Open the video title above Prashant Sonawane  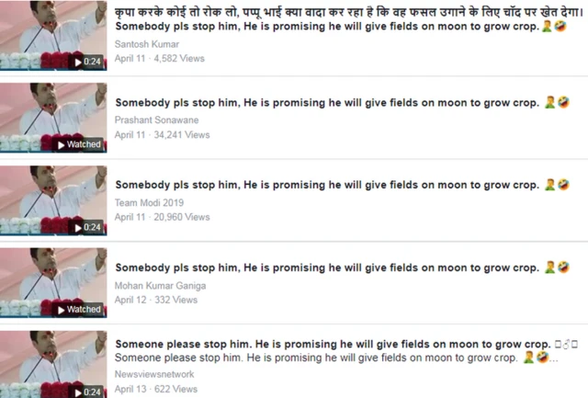[x=327, y=102]
